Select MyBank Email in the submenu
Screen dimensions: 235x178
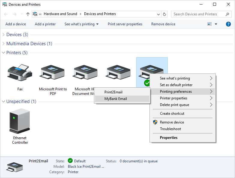[122, 98]
